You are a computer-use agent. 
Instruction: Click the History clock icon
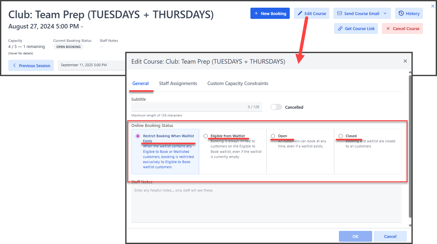coord(401,13)
